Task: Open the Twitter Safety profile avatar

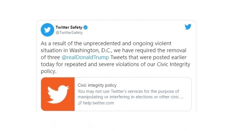Action: point(47,30)
